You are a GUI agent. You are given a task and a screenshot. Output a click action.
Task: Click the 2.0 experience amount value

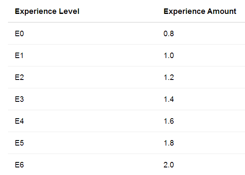[169, 165]
